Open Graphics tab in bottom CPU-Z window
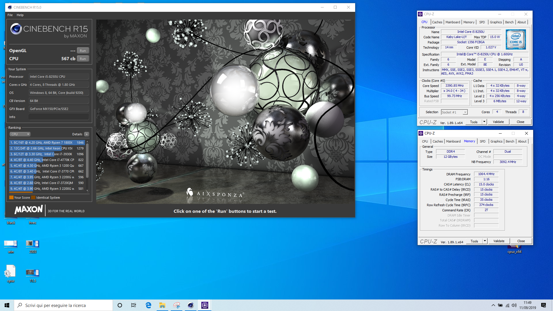The width and height of the screenshot is (553, 311). click(496, 141)
